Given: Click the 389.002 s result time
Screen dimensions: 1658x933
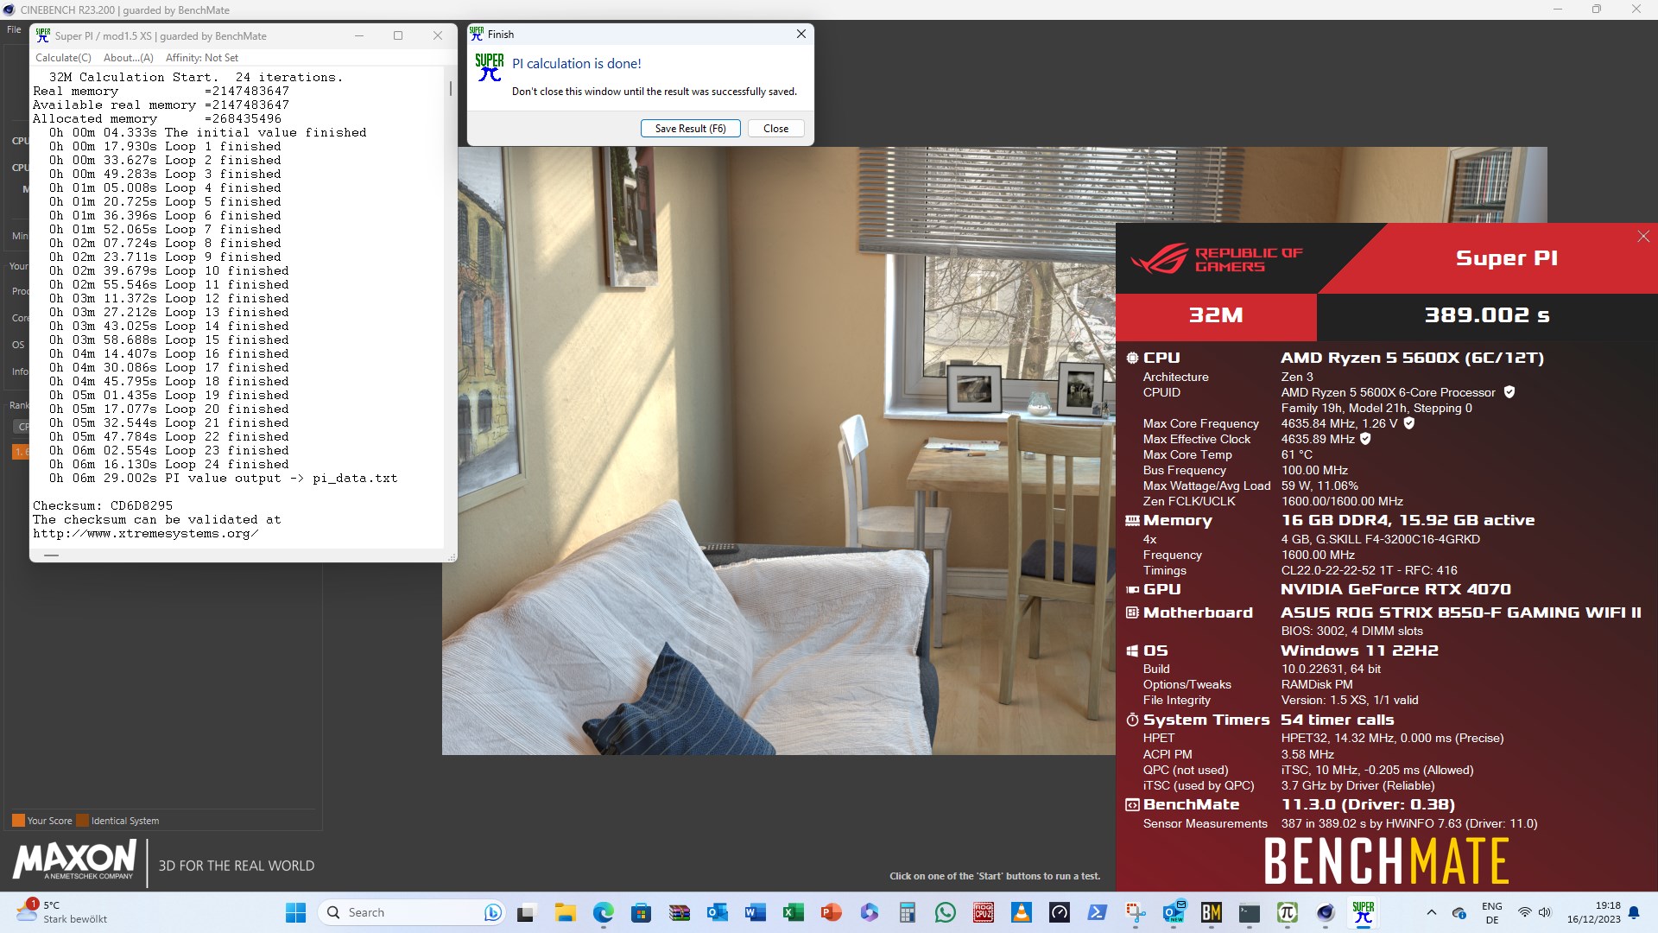Looking at the screenshot, I should point(1487,315).
